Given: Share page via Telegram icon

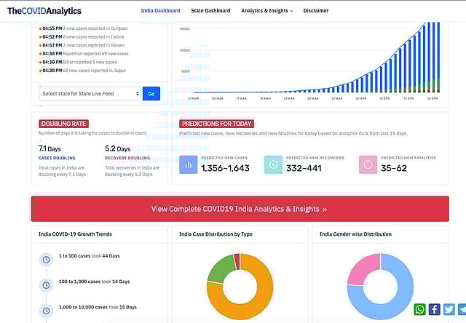Looking at the screenshot, I should (x=462, y=310).
